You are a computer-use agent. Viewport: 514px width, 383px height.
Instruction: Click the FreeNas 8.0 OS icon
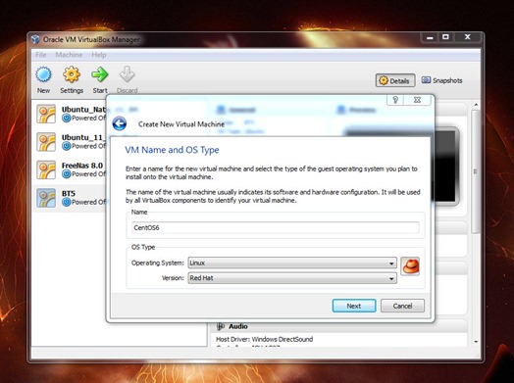click(46, 169)
